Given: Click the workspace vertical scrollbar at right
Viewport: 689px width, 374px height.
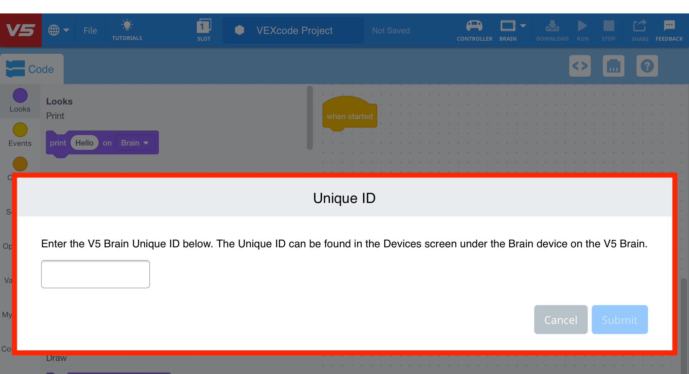Looking at the screenshot, I should [x=684, y=326].
